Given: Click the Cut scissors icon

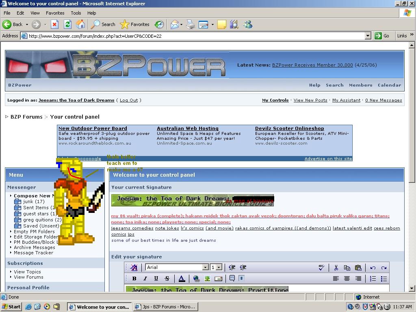Looking at the screenshot, I should [x=336, y=267].
